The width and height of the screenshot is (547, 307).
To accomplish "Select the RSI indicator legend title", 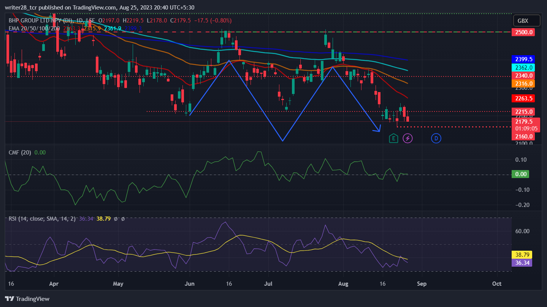I will point(42,219).
